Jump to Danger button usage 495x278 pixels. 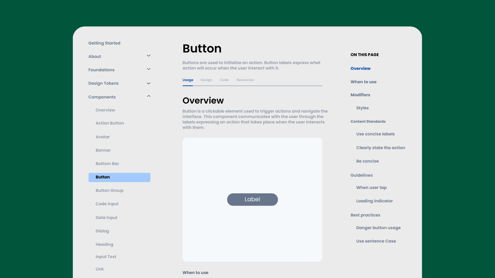(x=378, y=228)
